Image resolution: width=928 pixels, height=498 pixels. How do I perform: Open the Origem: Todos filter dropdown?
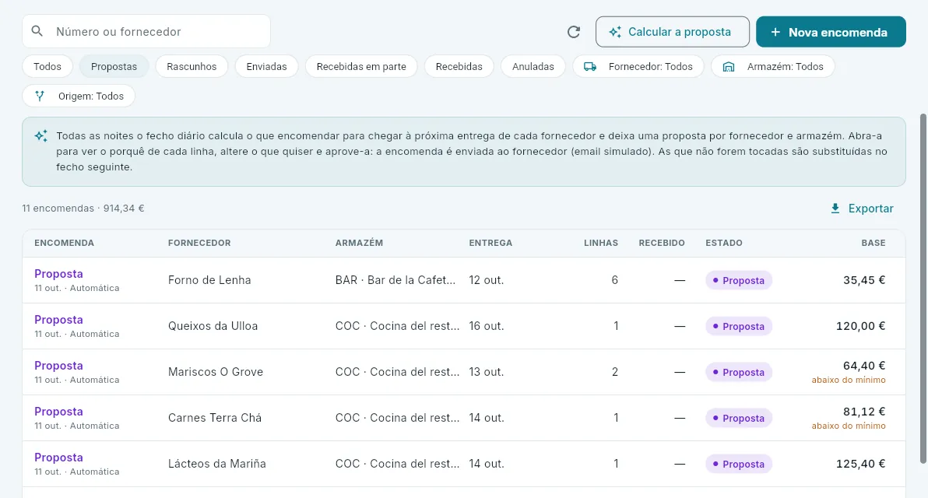pyautogui.click(x=79, y=96)
